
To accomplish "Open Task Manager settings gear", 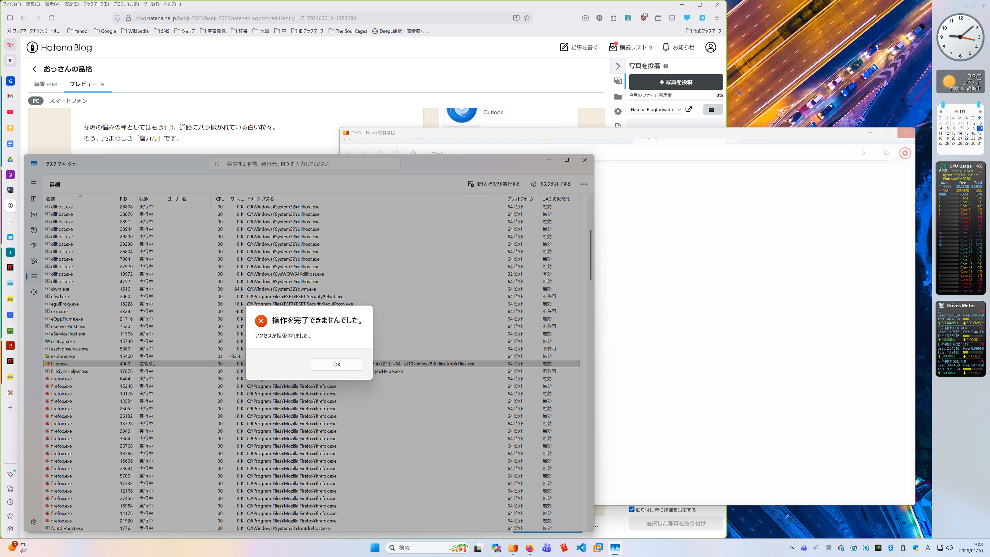I will coord(33,522).
